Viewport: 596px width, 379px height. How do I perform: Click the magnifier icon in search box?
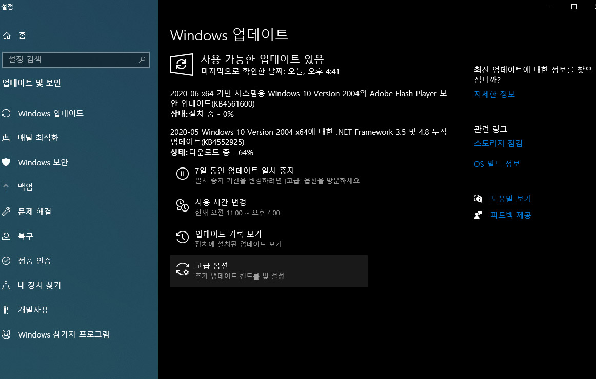(x=142, y=59)
